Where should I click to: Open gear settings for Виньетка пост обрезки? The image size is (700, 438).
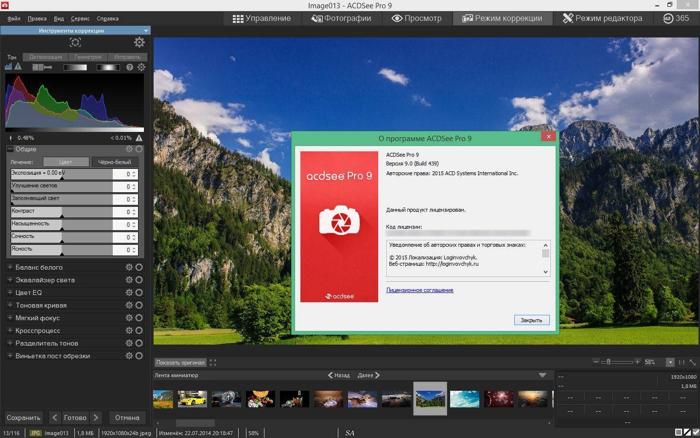[129, 356]
